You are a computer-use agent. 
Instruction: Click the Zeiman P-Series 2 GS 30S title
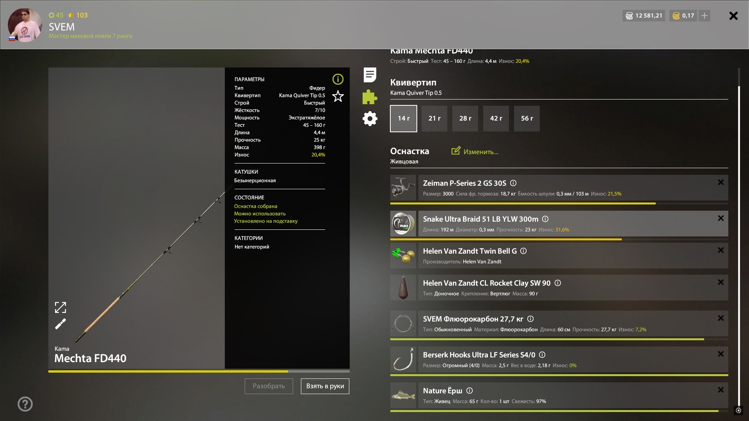[x=464, y=183]
